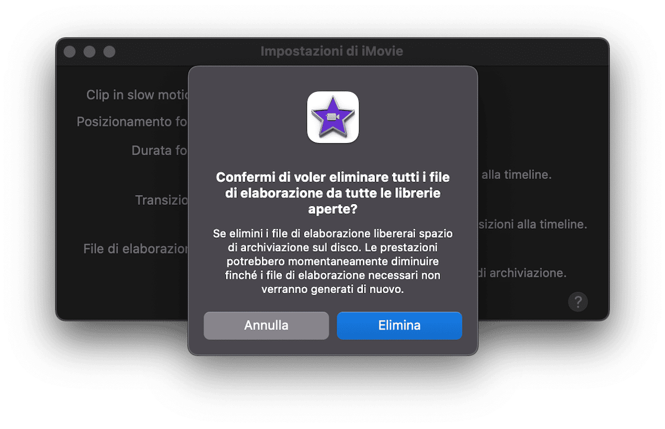This screenshot has width=665, height=429.
Task: Select the Posizionamento foto setting label
Action: point(132,121)
